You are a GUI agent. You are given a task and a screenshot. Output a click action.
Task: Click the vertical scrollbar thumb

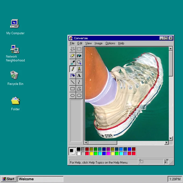pyautogui.click(x=171, y=63)
